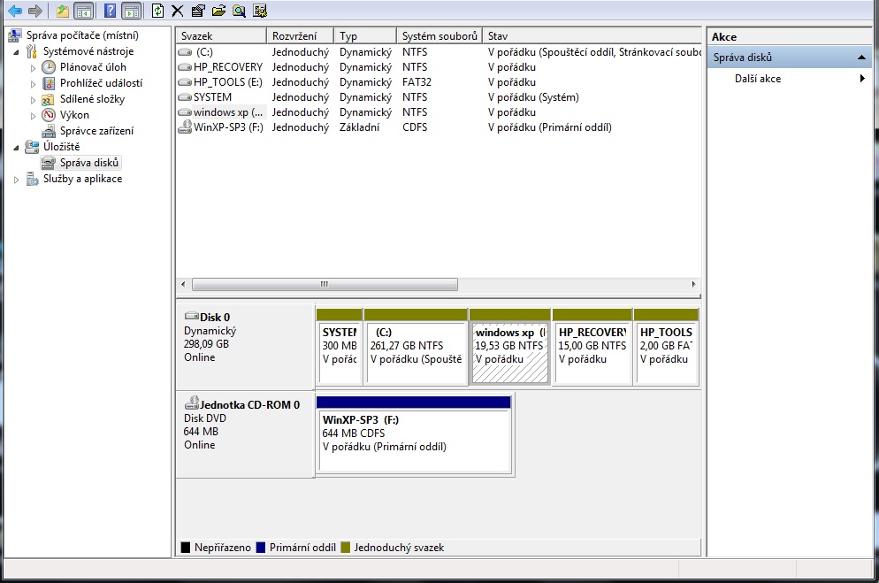This screenshot has height=583, width=879.
Task: Expand the Plánovač úloh node
Action: pyautogui.click(x=33, y=68)
